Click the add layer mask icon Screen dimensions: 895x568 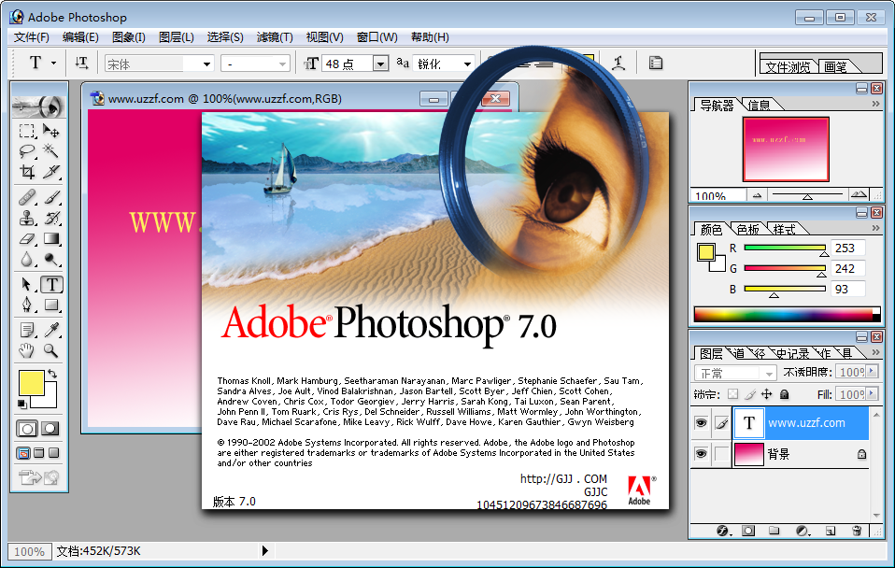pyautogui.click(x=748, y=531)
